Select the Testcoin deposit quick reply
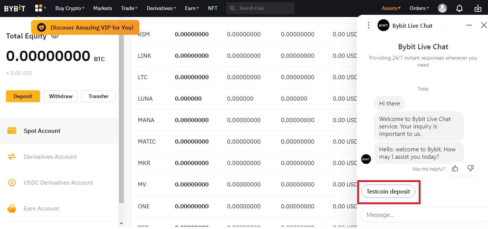This screenshot has width=488, height=229. click(388, 192)
